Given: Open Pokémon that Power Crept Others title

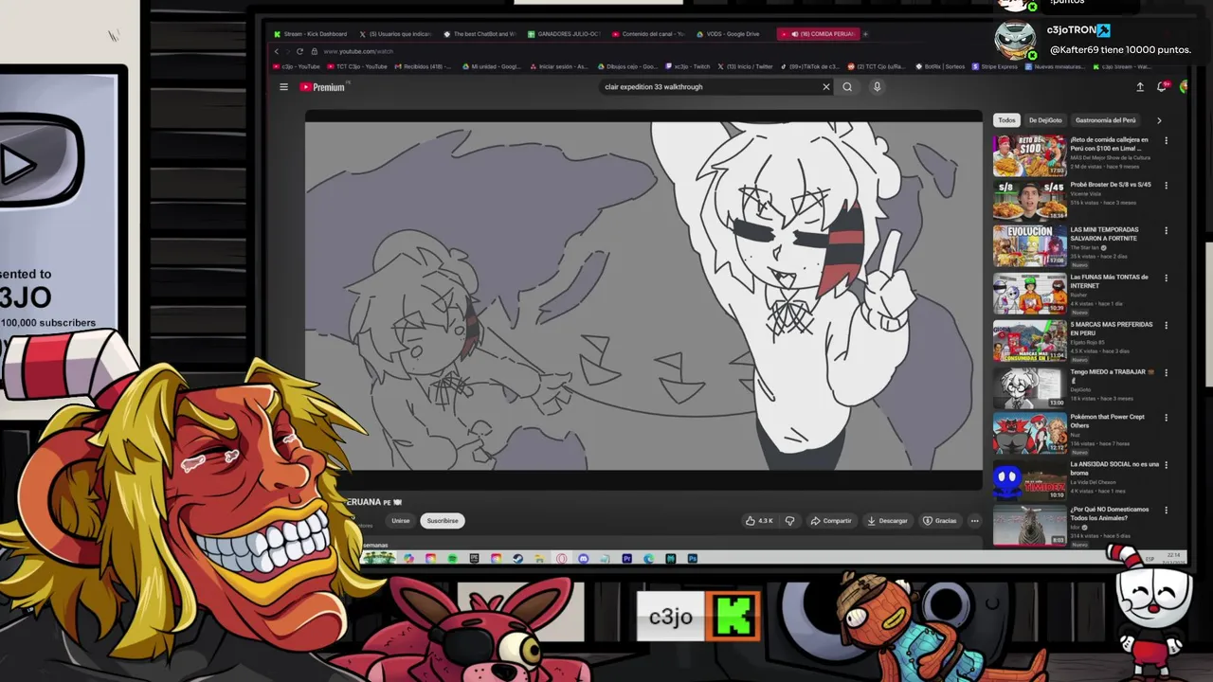Looking at the screenshot, I should 1107,421.
